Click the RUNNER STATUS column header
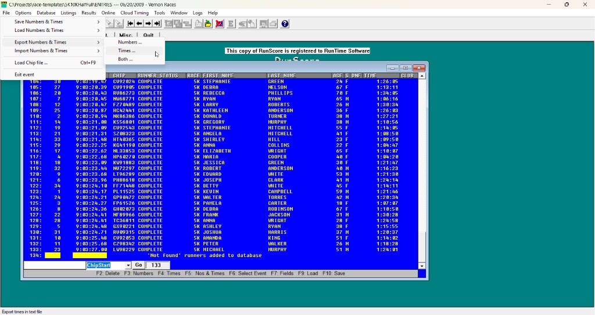The height and width of the screenshot is (315, 595). 158,76
